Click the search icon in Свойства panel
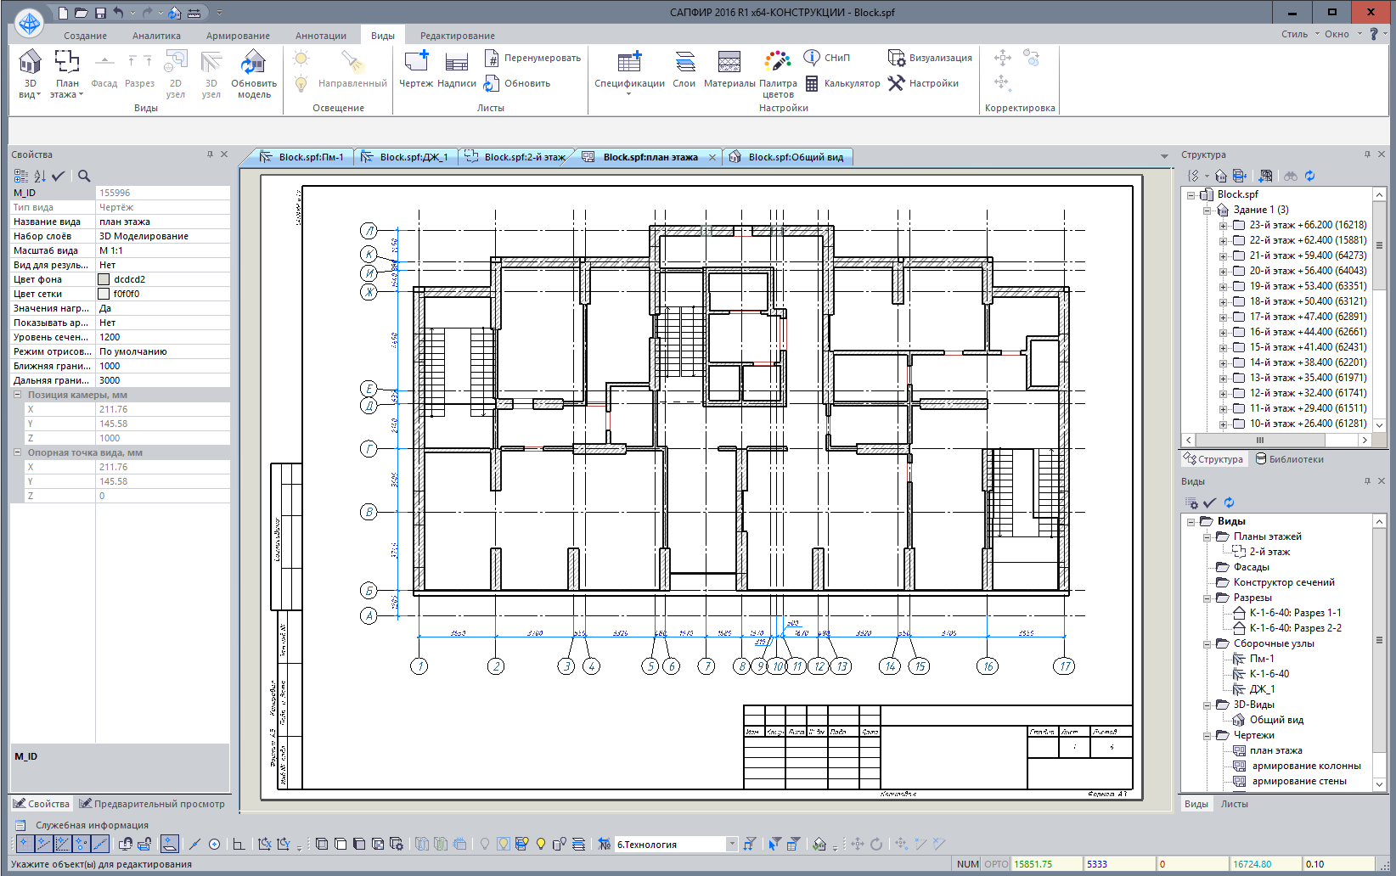 click(x=84, y=176)
